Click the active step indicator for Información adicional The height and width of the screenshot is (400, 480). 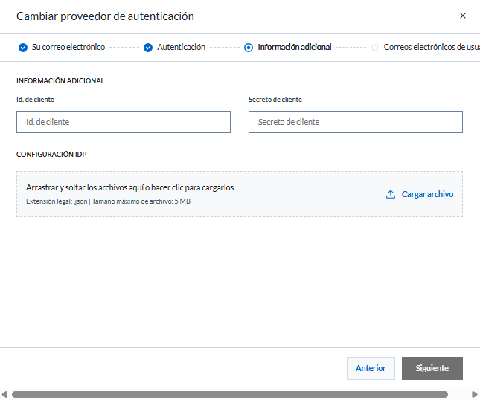tap(249, 48)
